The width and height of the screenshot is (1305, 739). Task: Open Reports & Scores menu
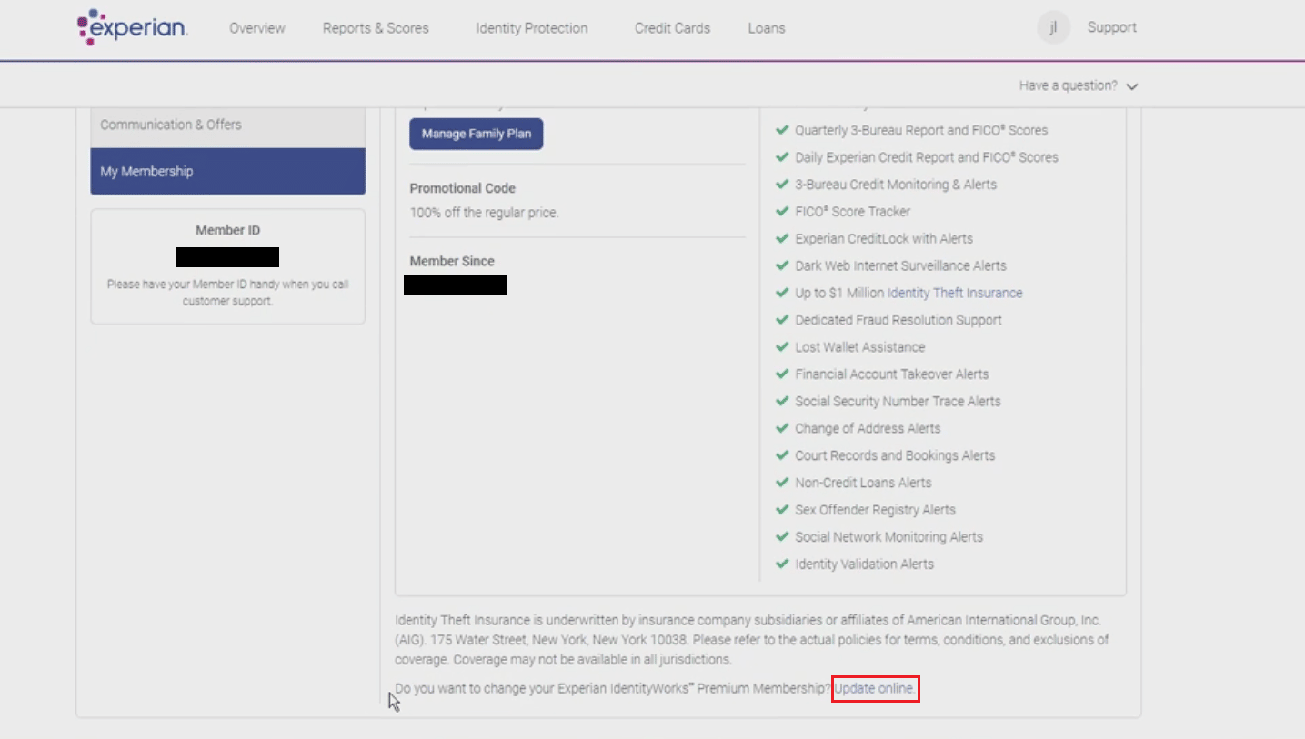tap(376, 28)
